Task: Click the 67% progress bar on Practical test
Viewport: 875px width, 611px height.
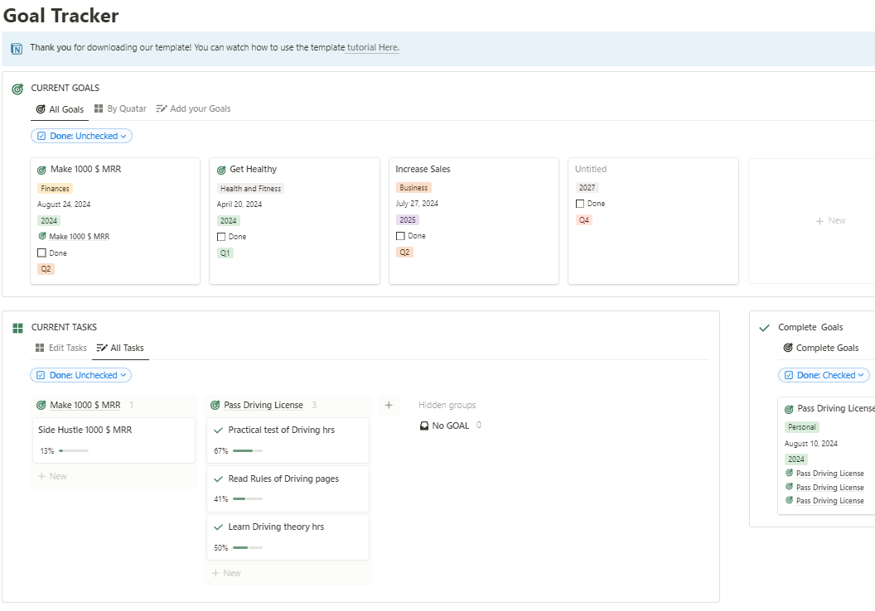Action: [248, 451]
